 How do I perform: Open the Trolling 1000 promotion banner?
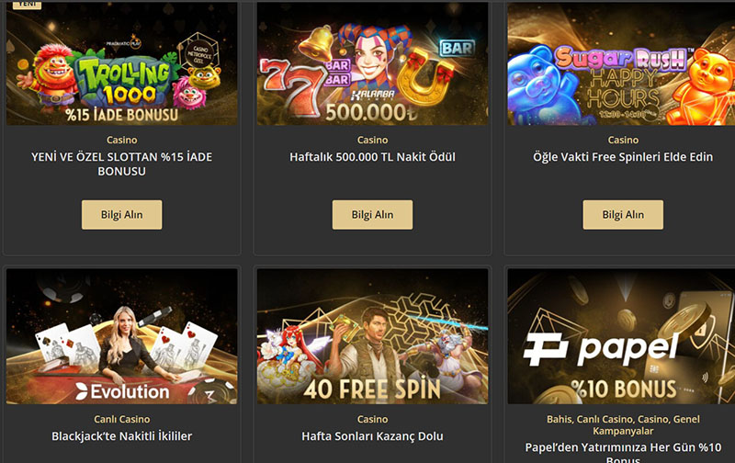tap(122, 63)
